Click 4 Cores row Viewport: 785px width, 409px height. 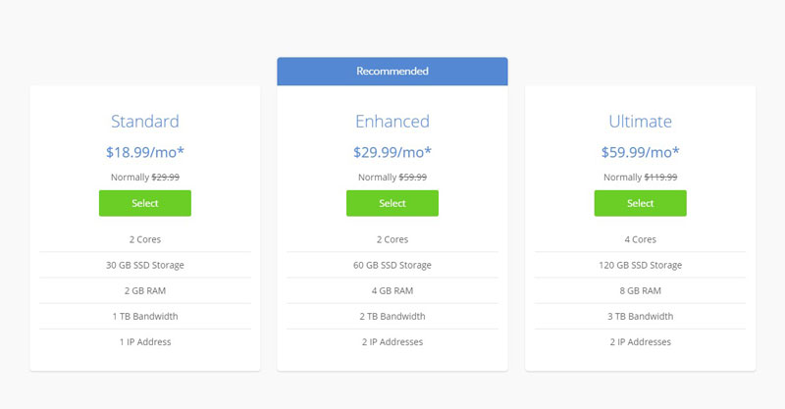[x=640, y=239]
